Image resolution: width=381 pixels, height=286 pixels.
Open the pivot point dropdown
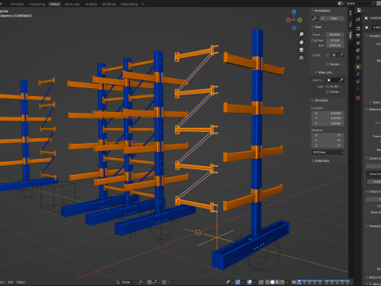click(141, 282)
